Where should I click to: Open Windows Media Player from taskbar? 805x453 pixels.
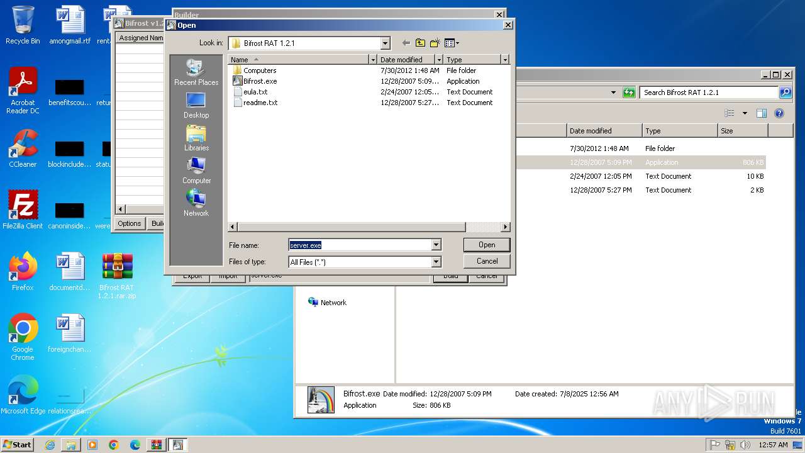tap(92, 445)
